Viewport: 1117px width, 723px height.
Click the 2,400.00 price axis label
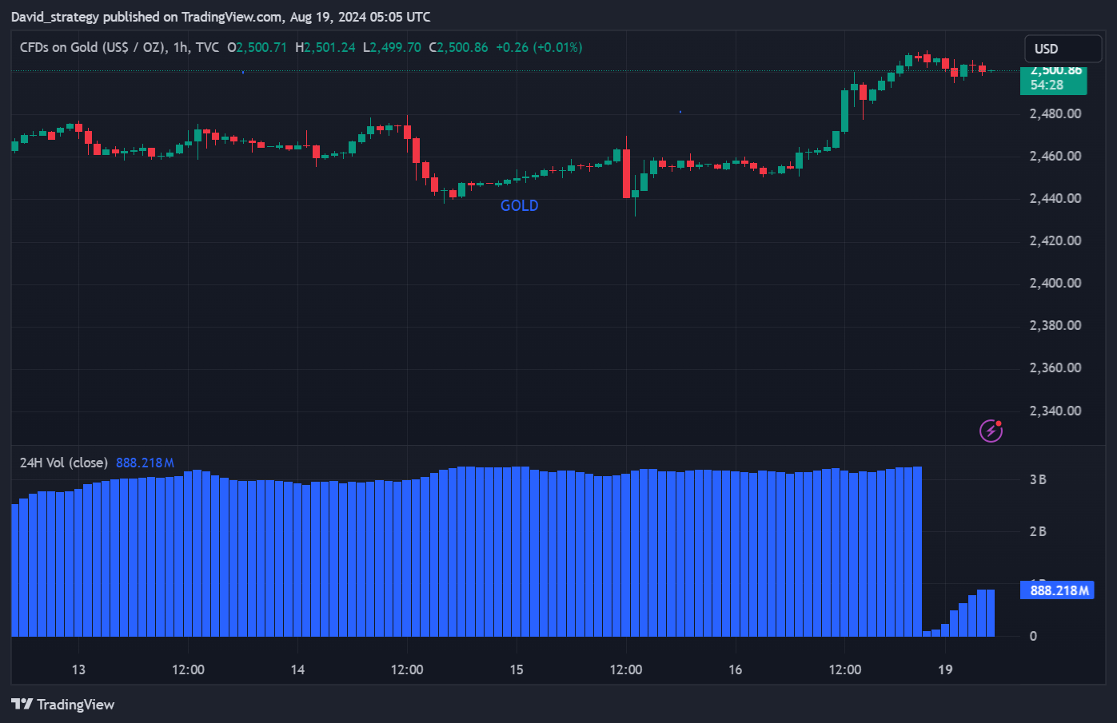pos(1055,284)
